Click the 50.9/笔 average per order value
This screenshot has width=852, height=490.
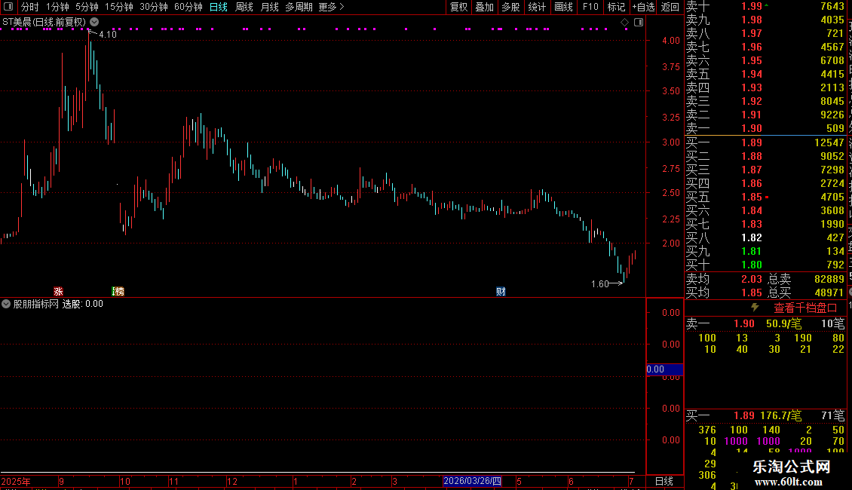pyautogui.click(x=783, y=323)
